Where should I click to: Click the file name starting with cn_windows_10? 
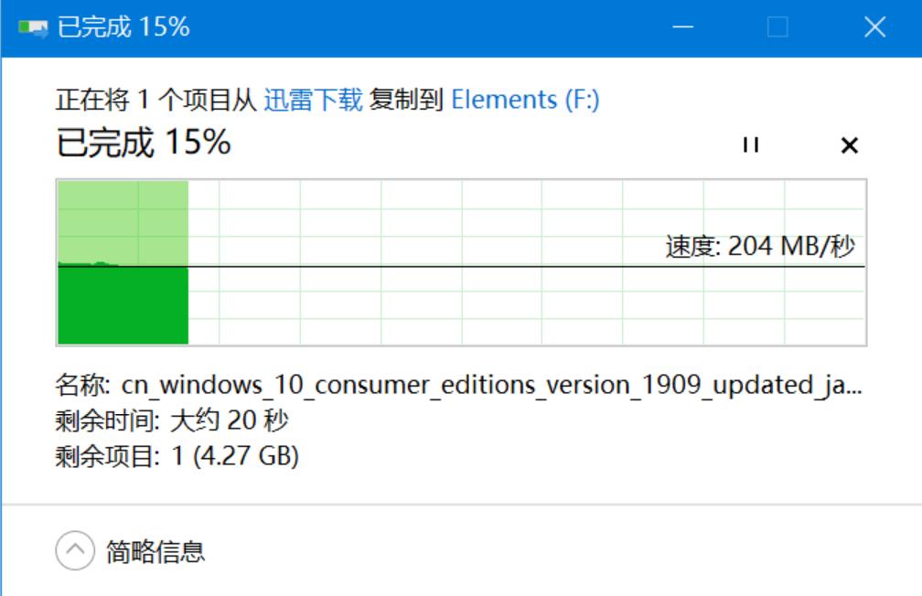coord(490,386)
